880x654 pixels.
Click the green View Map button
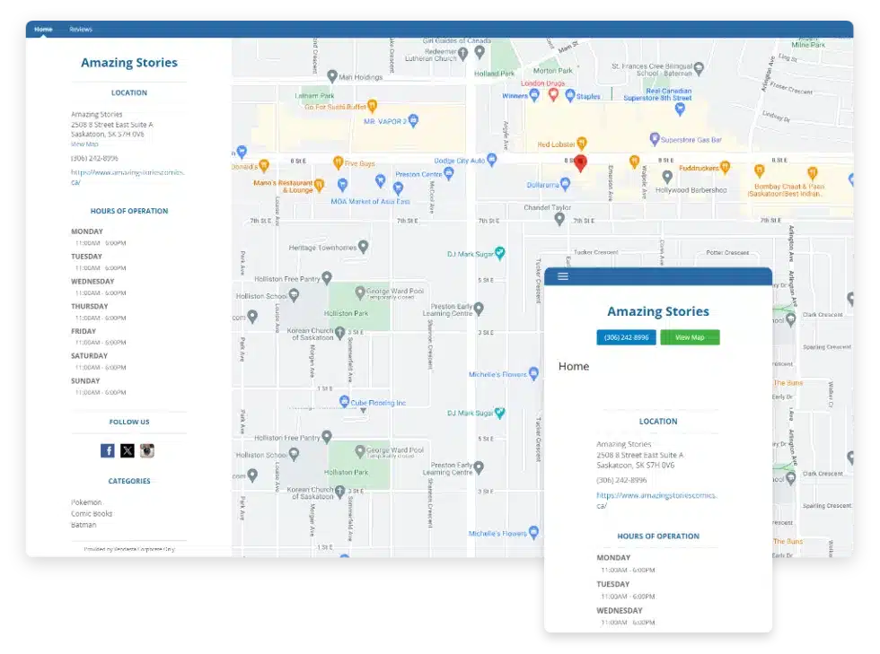[x=690, y=337]
